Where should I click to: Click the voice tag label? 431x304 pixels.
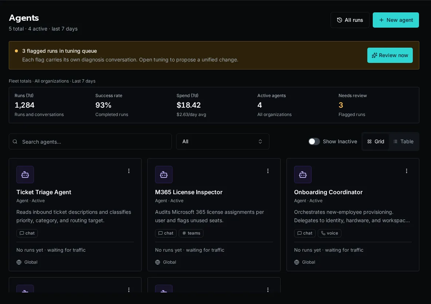tap(332, 233)
